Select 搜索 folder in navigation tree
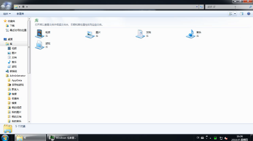 click(12, 103)
